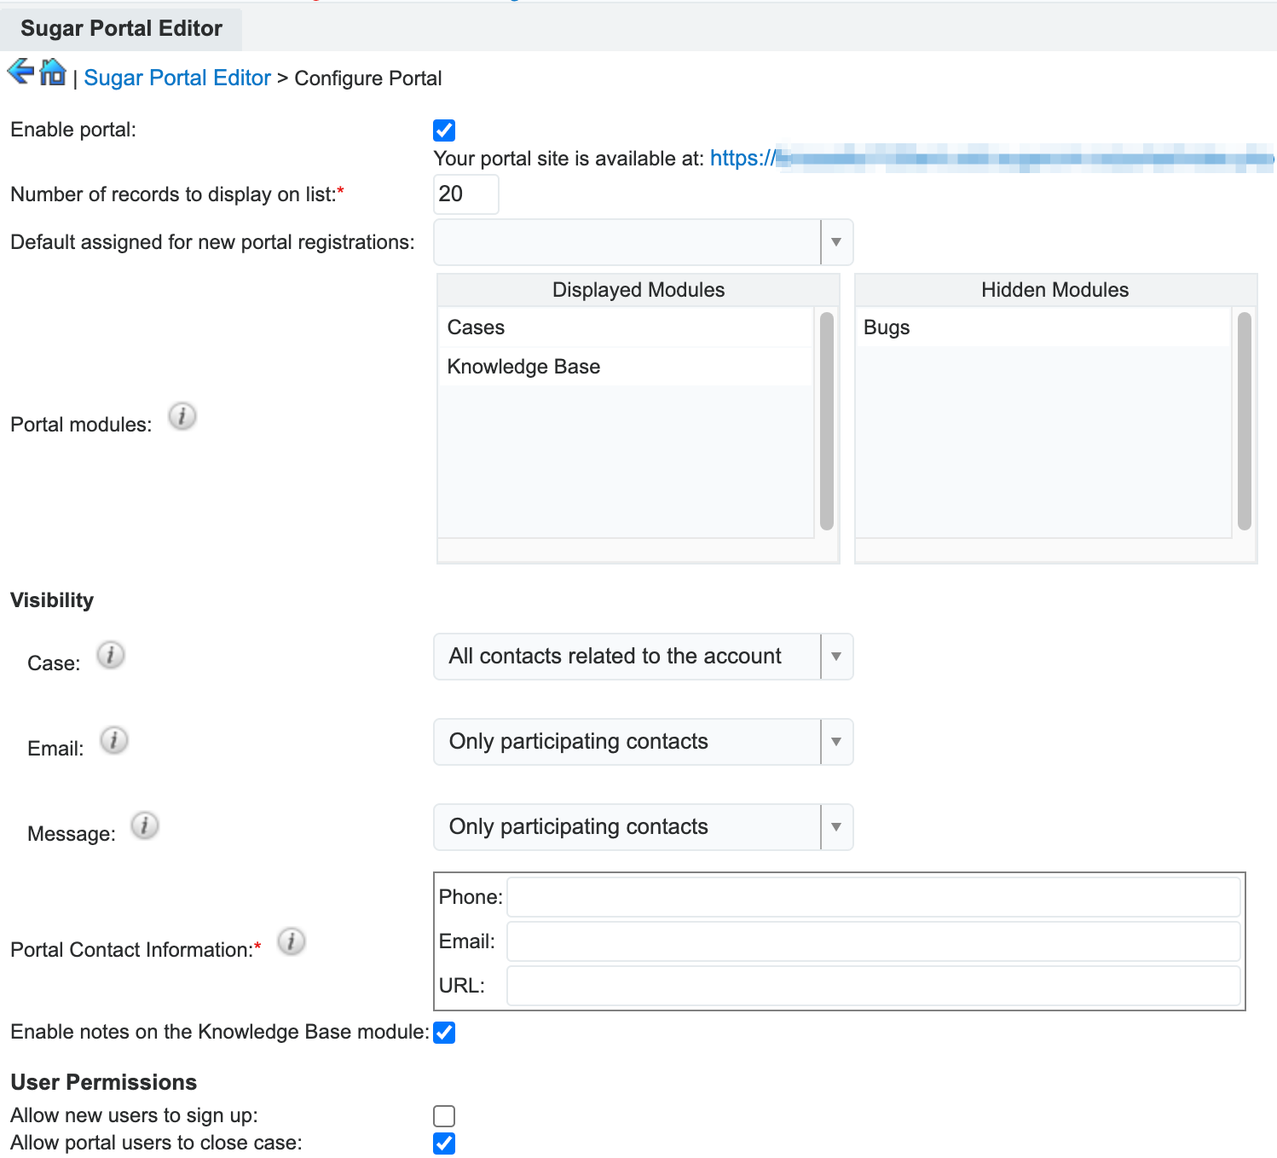Click the home building icon
Screen dimensions: 1277x1158
(x=53, y=72)
